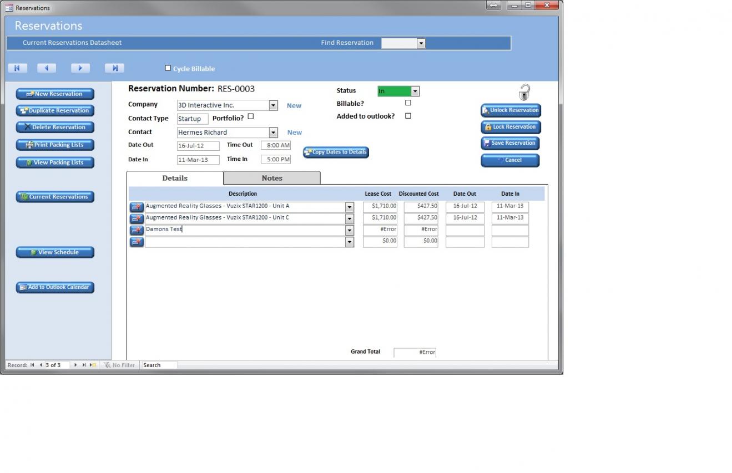Click the record number box 3 of 3
732x473 pixels.
pyautogui.click(x=57, y=365)
